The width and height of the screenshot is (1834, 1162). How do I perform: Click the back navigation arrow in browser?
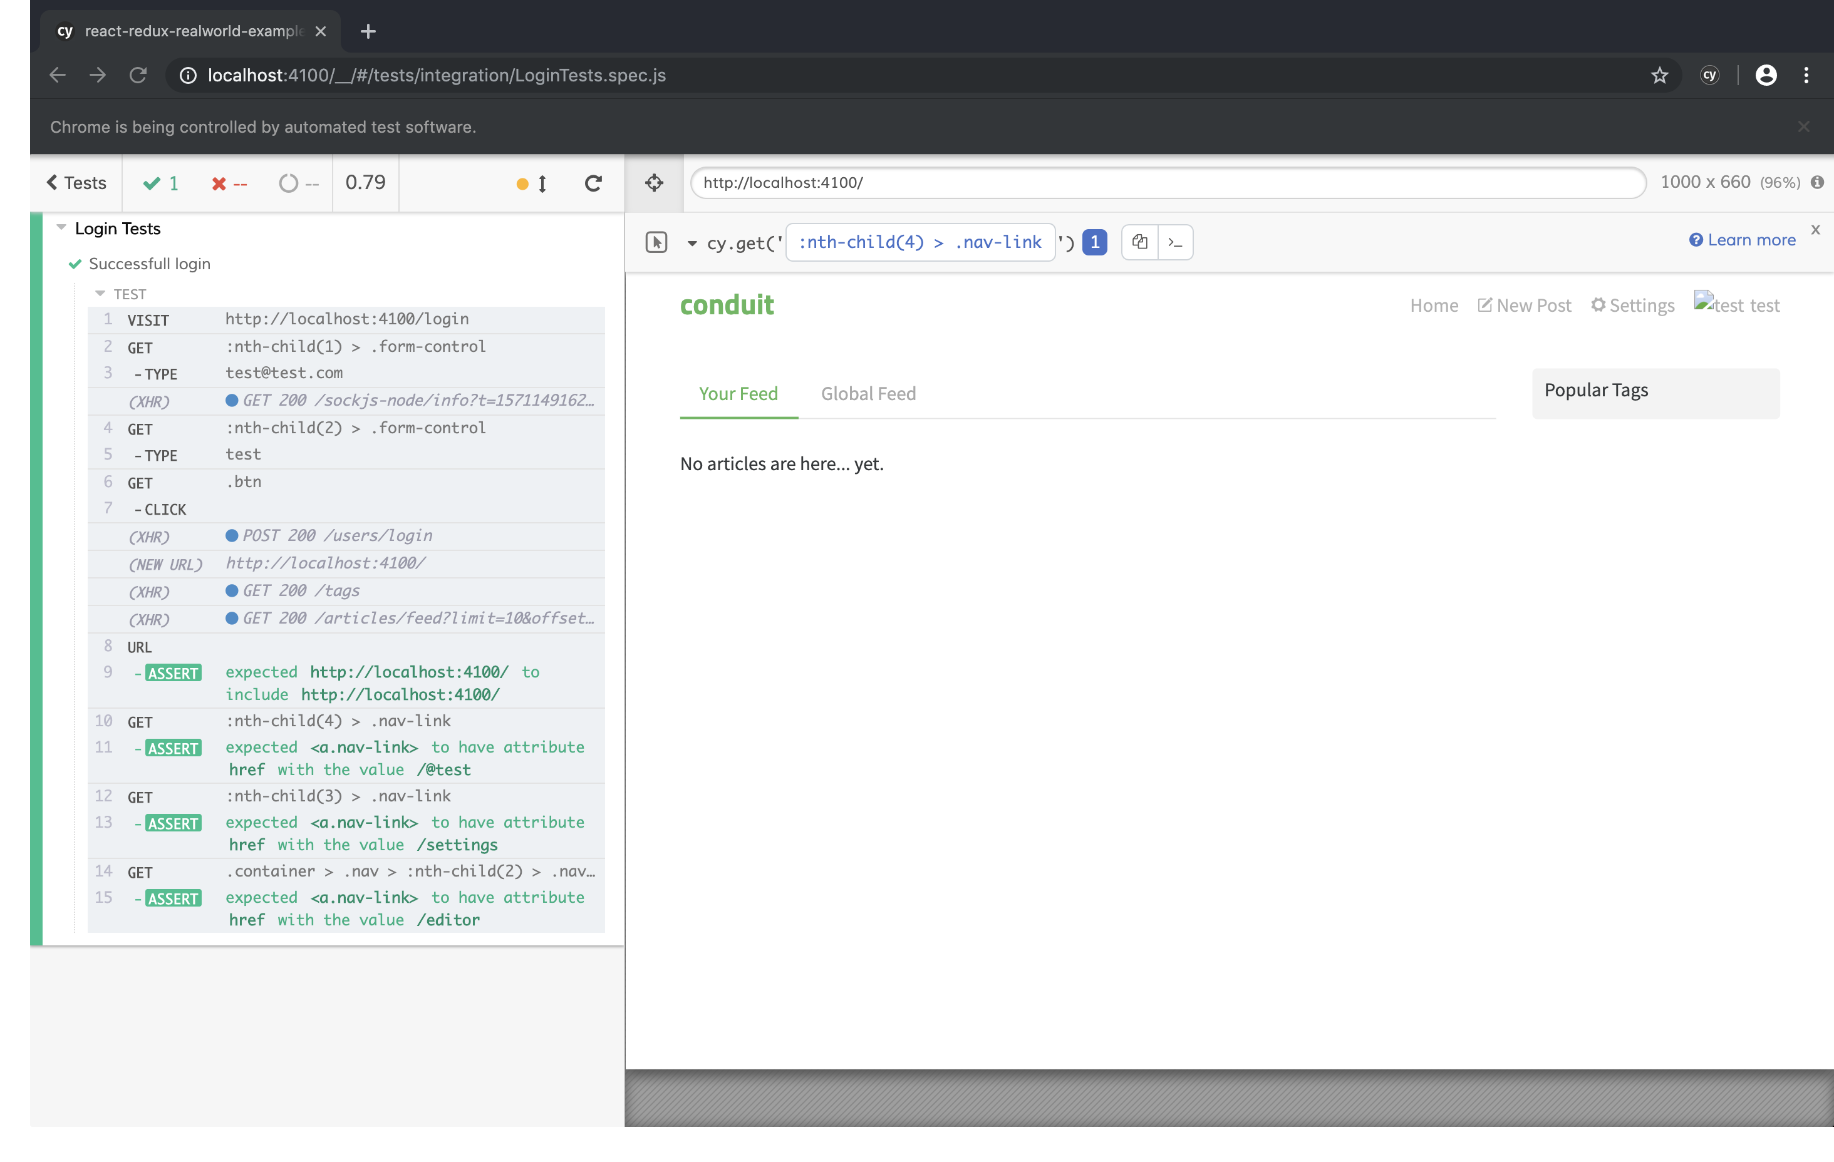tap(56, 75)
